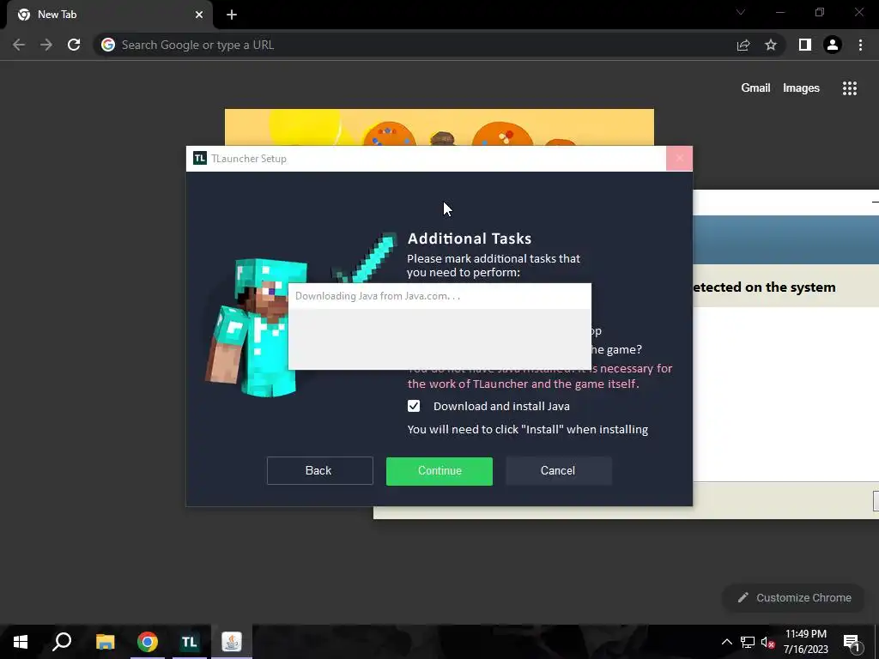The width and height of the screenshot is (879, 659).
Task: Open File Explorer from taskbar
Action: (x=105, y=642)
